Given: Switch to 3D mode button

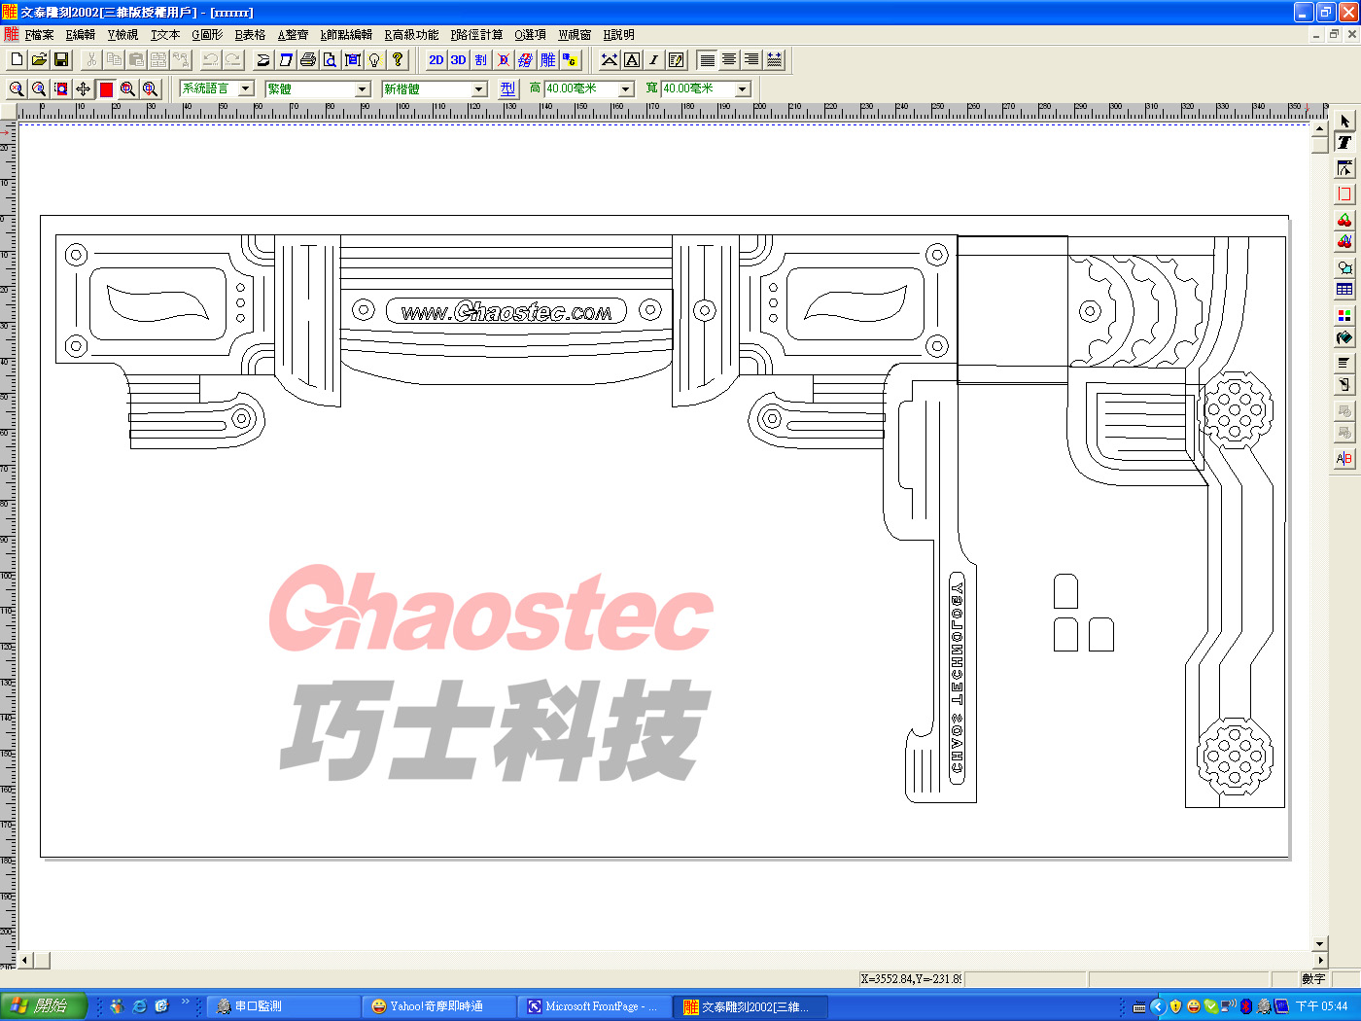Looking at the screenshot, I should [459, 60].
